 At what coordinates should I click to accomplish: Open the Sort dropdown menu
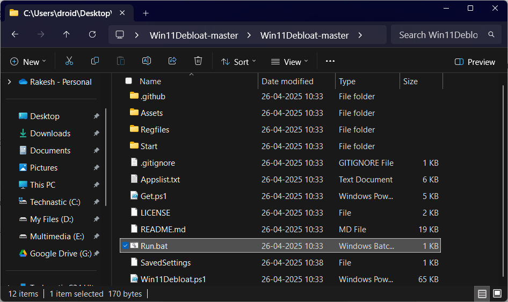[238, 62]
